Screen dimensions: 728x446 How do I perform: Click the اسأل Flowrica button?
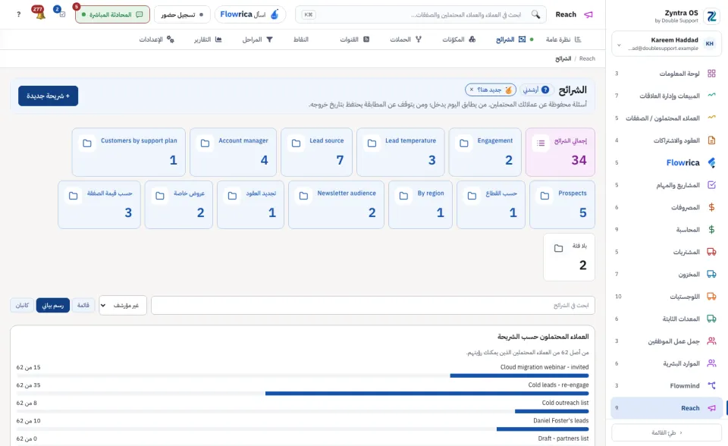(249, 14)
